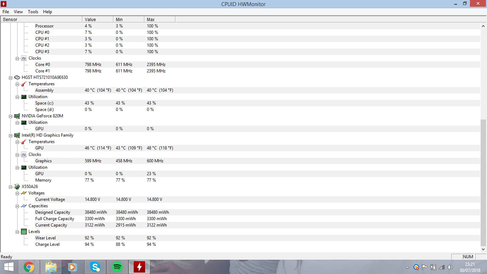Click the HWMonitor title bar app icon
Viewport: 487px width, 274px height.
[x=4, y=4]
